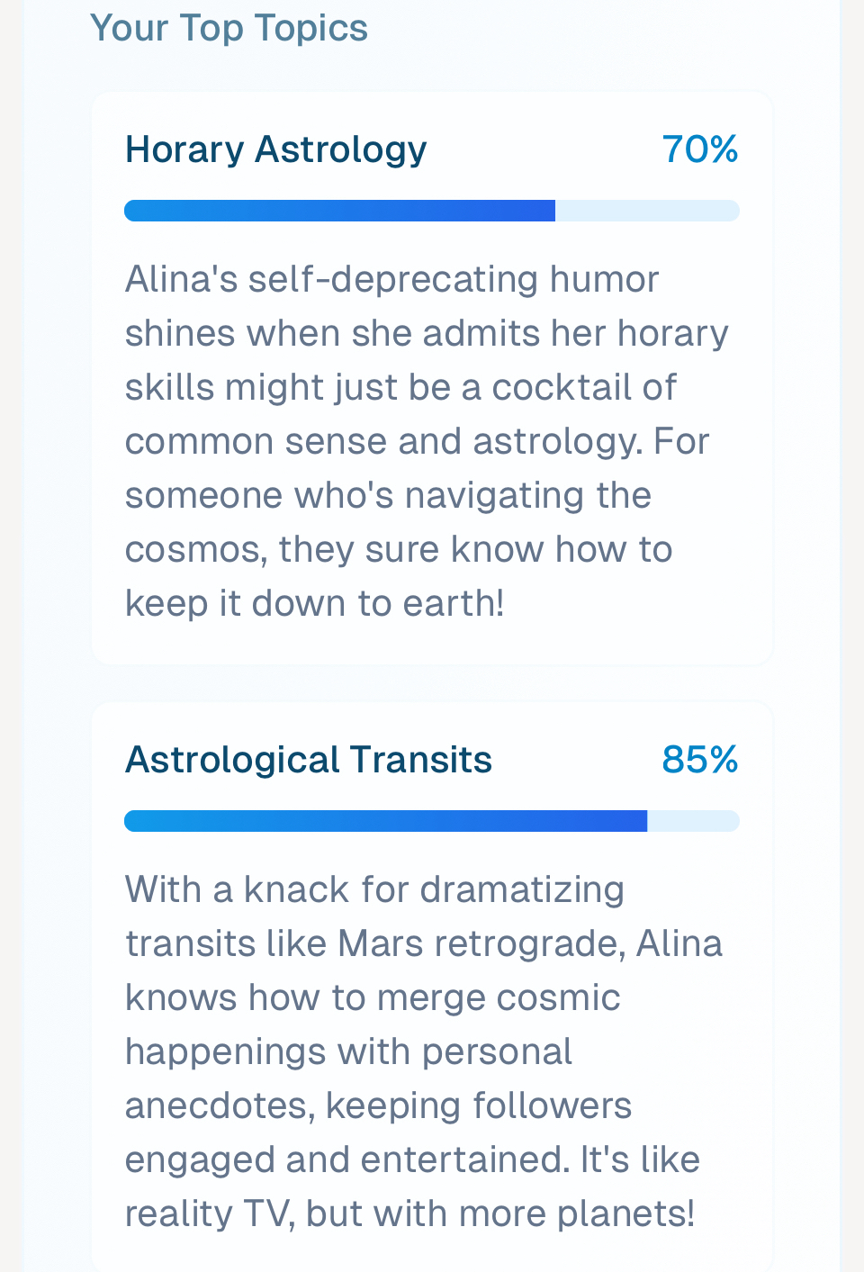The height and width of the screenshot is (1272, 864).
Task: Click the "Your Top Topics" heading
Action: (229, 28)
